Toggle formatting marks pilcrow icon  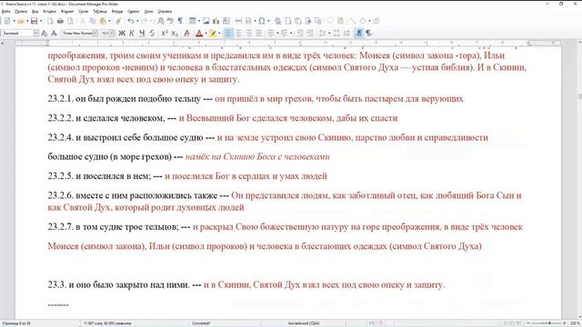180,21
